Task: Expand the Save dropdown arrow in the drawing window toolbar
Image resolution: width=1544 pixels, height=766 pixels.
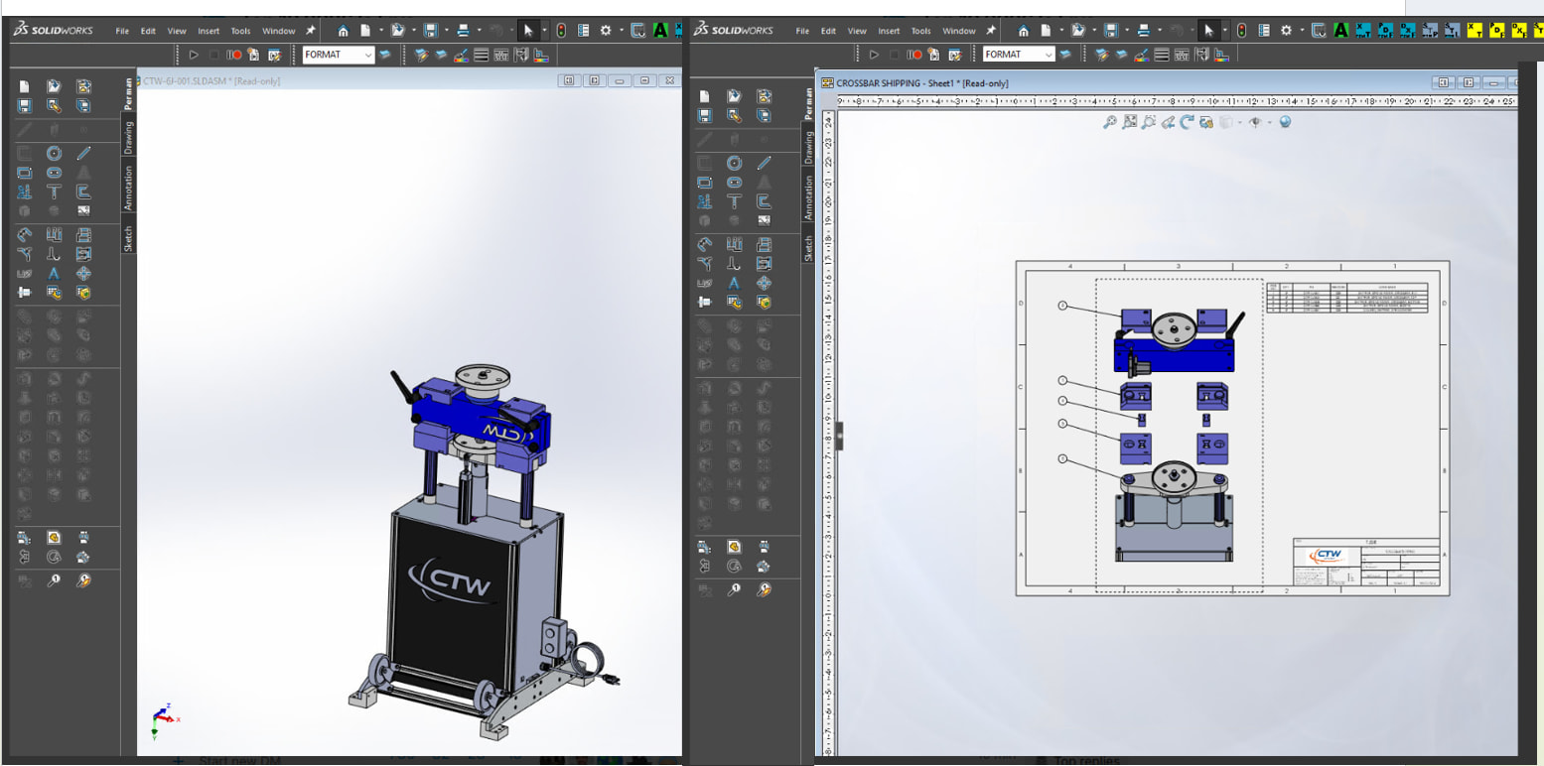Action: [1127, 31]
